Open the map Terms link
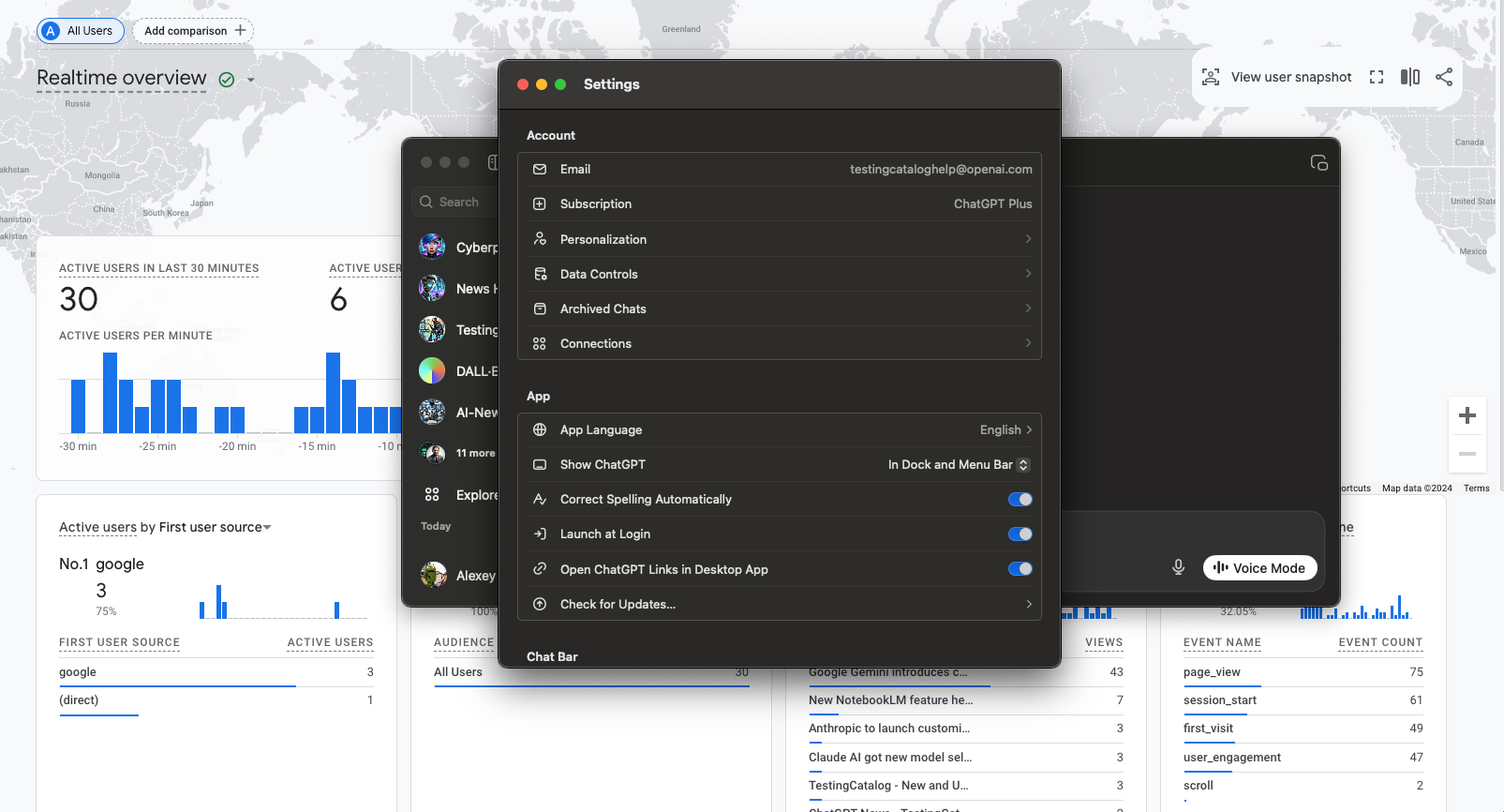This screenshot has height=812, width=1504. coord(1477,489)
